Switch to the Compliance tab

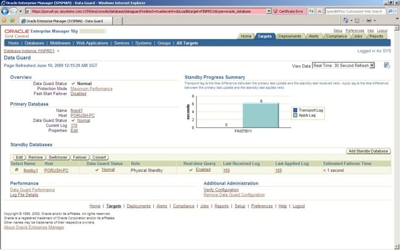(x=336, y=36)
